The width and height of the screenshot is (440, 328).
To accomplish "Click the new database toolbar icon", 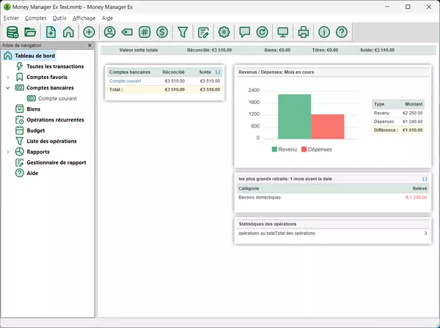I will (11, 31).
